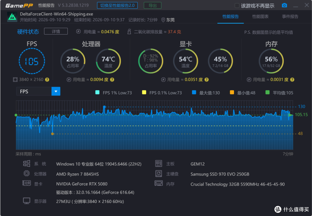Click the GamePP logo in title bar
The width and height of the screenshot is (312, 216).
[x=19, y=5]
